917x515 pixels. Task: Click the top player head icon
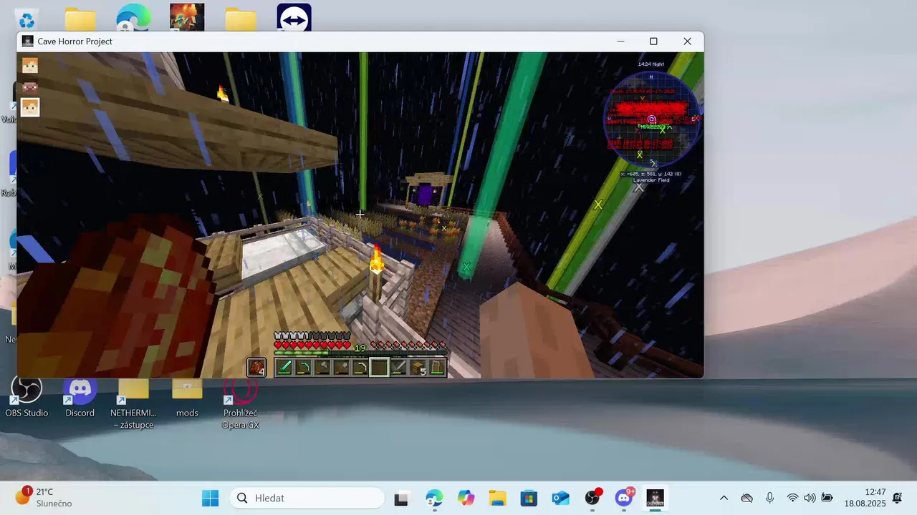point(29,66)
